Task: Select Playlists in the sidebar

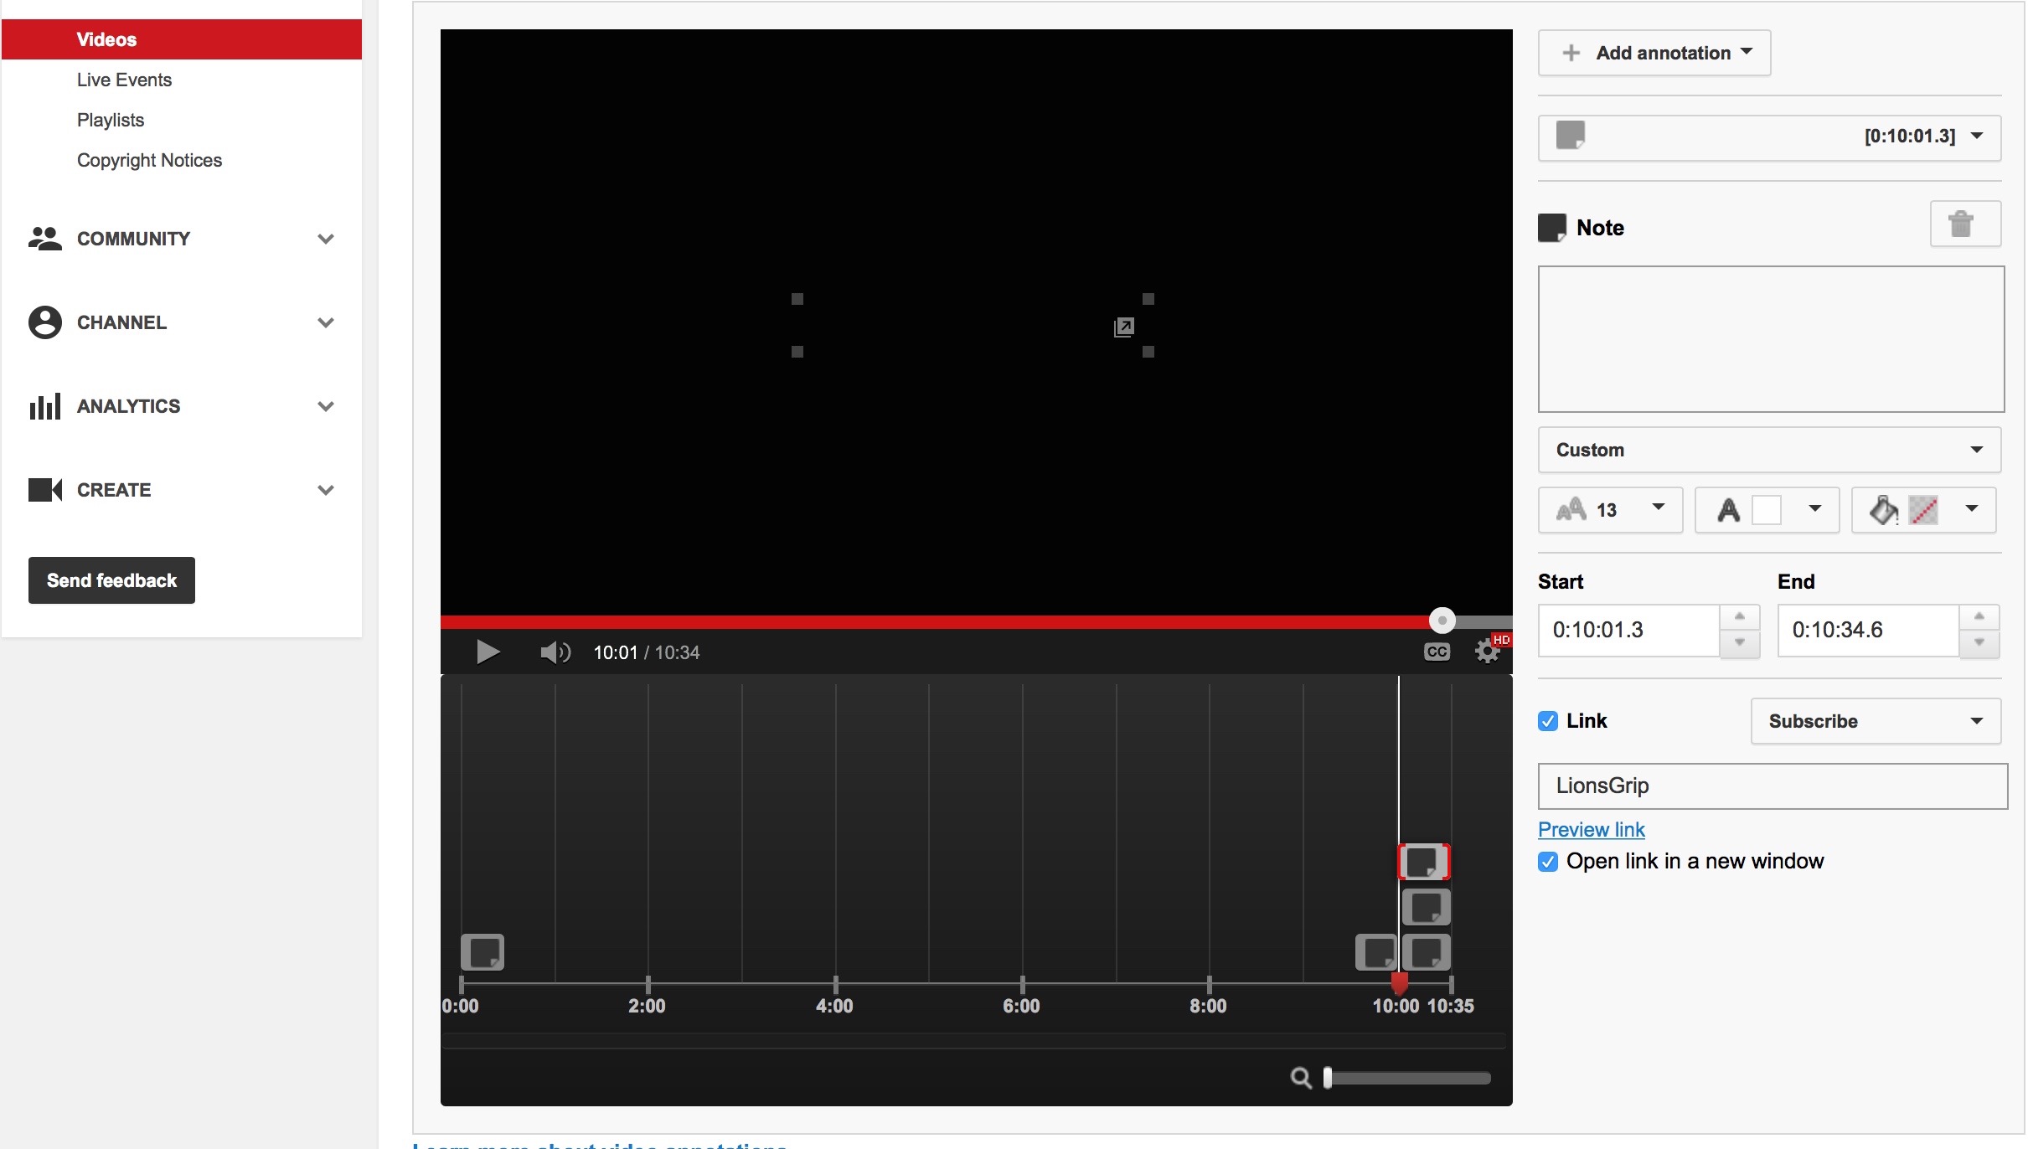Action: coord(110,120)
